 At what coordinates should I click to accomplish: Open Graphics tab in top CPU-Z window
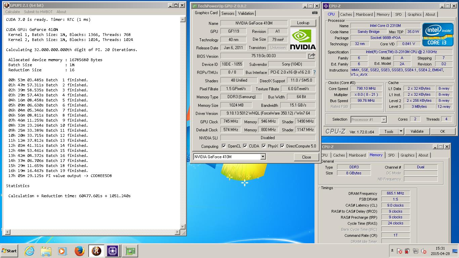point(414,14)
